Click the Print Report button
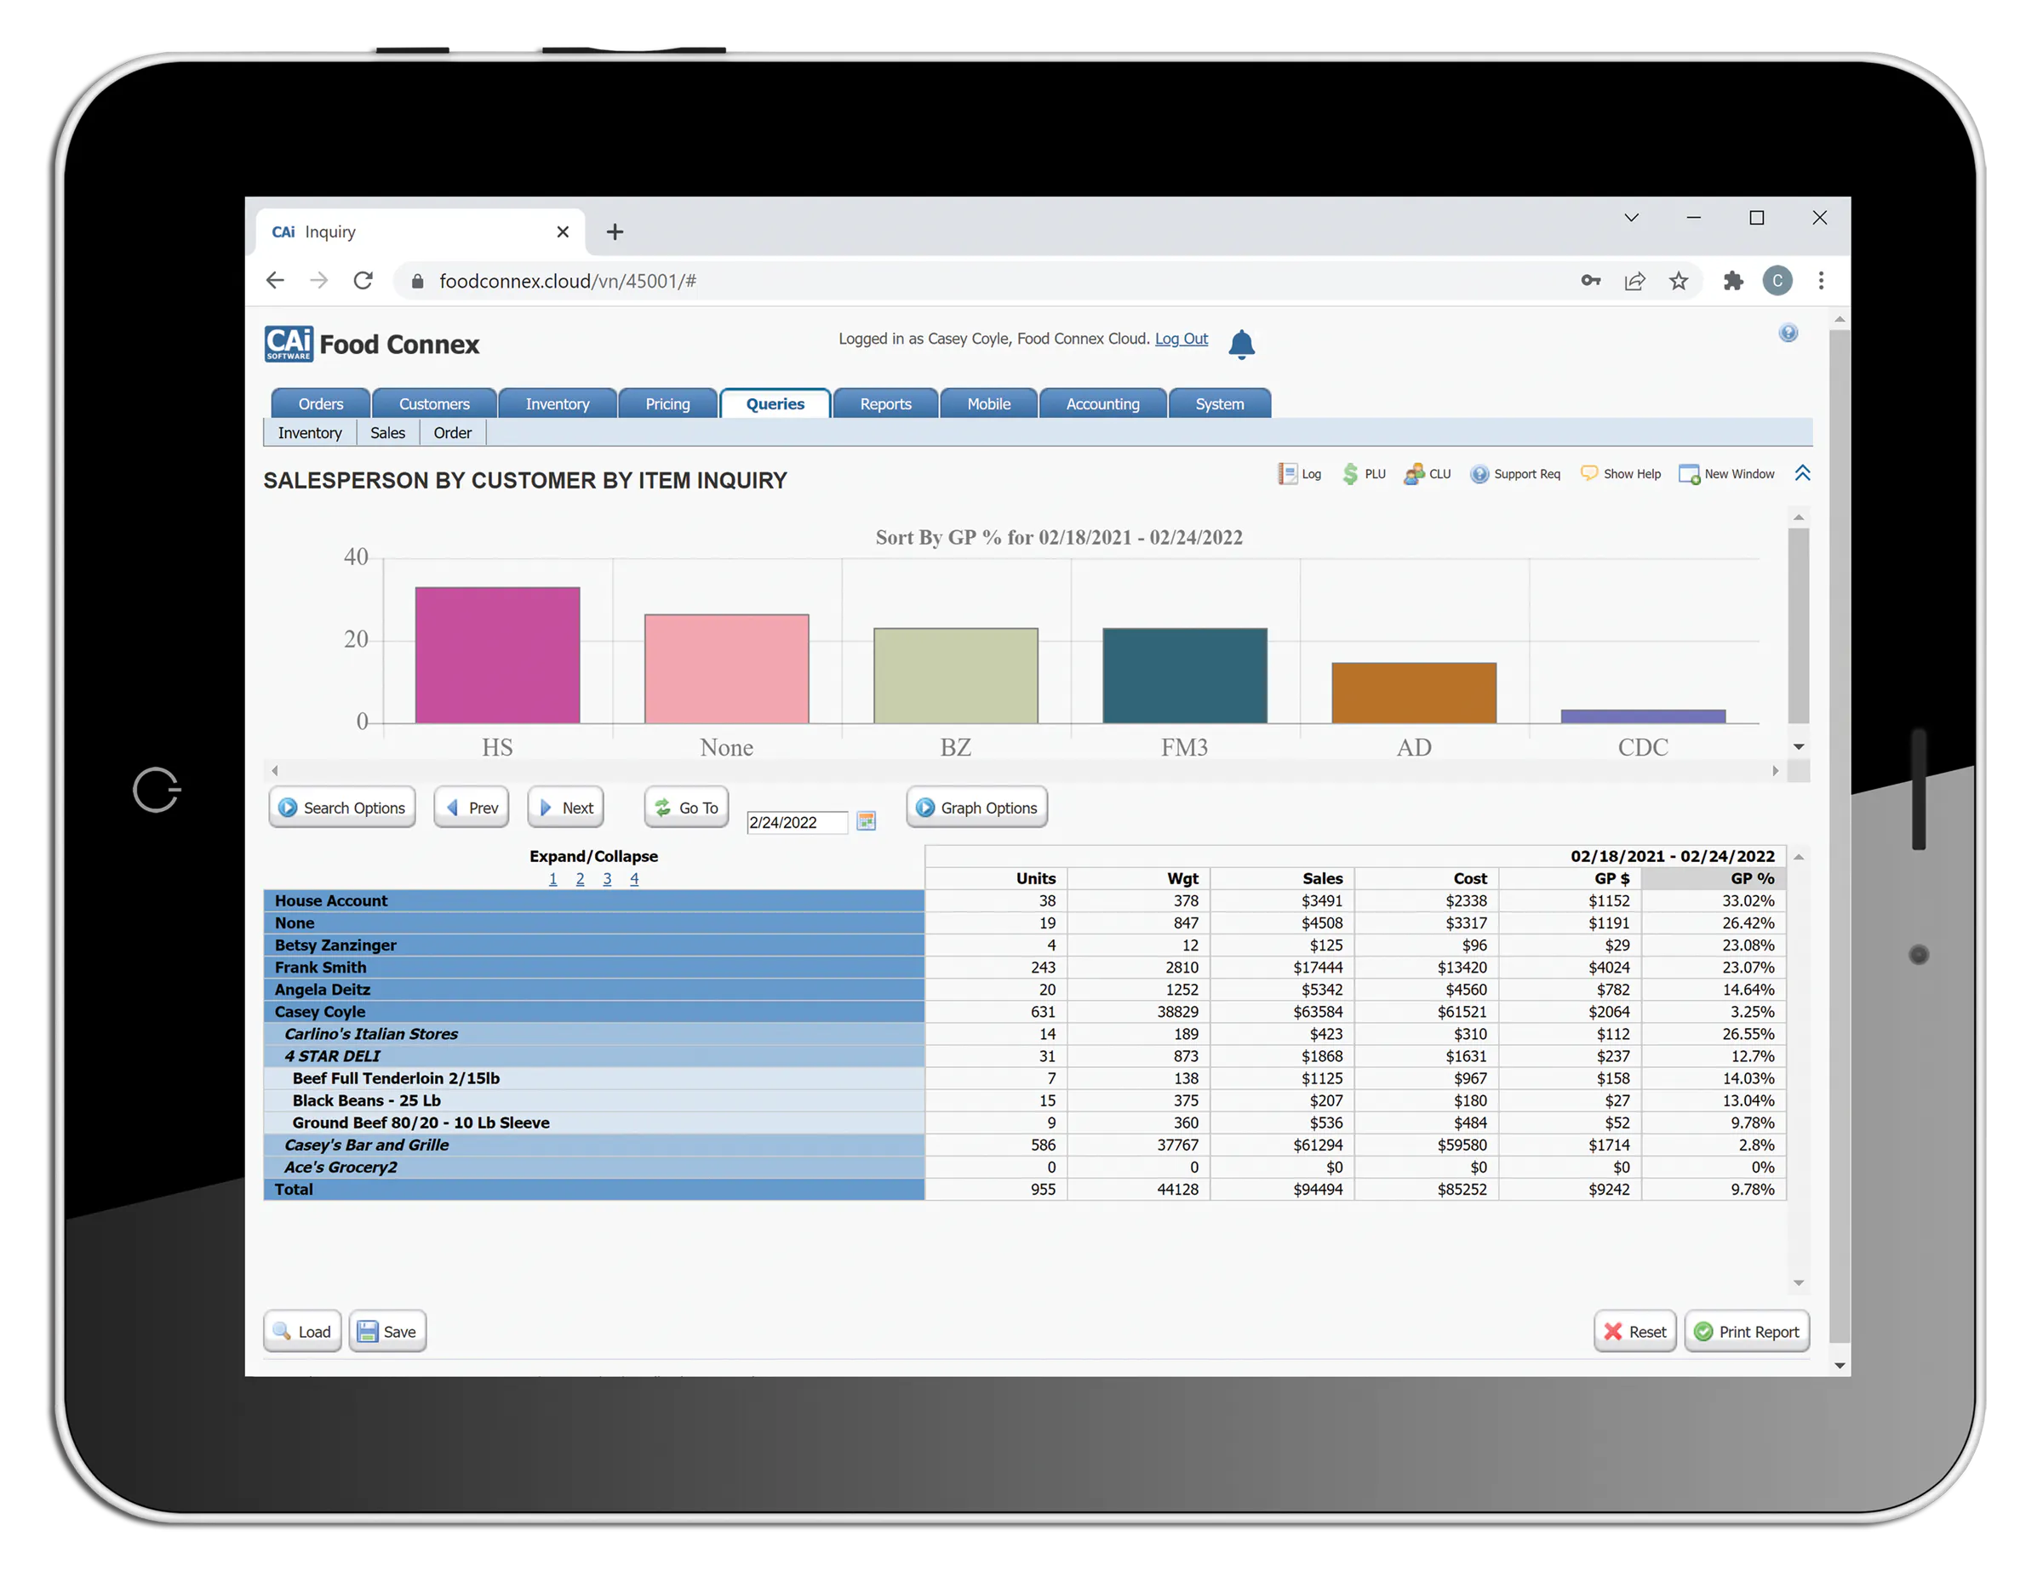Screen dimensions: 2043x1582 pos(1747,1332)
